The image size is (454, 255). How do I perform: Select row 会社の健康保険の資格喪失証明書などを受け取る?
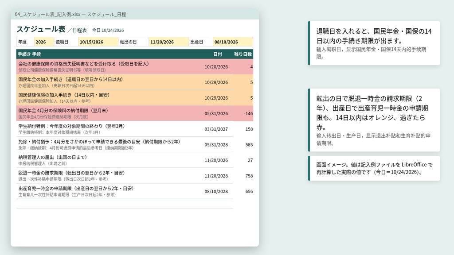135,66
